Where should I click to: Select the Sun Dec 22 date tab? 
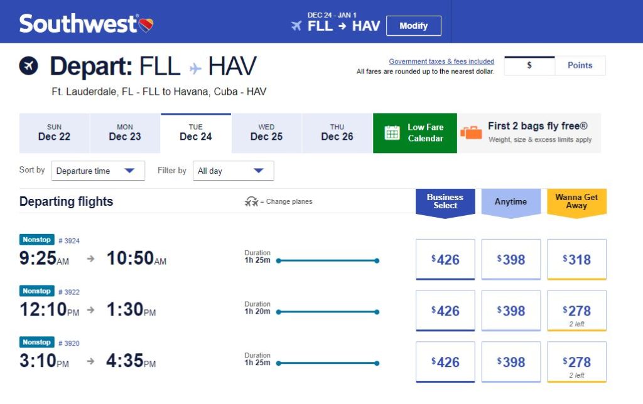pyautogui.click(x=54, y=133)
